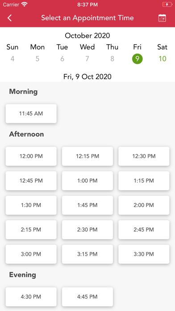This screenshot has width=175, height=311.
Task: Select Saturday 10 in the week row
Action: point(162,59)
